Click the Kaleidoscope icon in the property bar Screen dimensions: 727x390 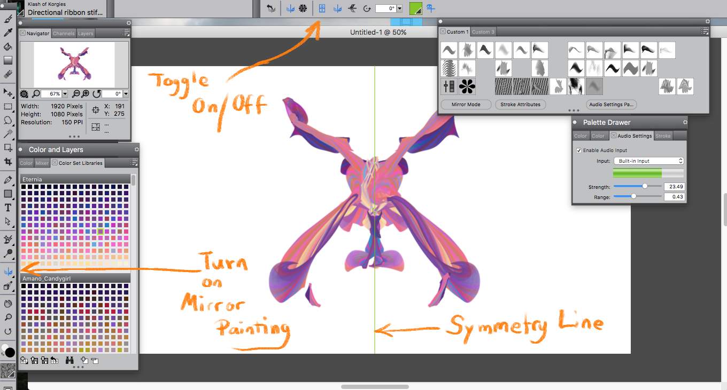pyautogui.click(x=303, y=9)
